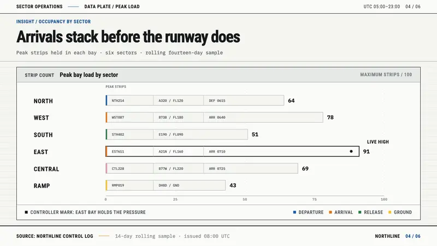This screenshot has height=246, width=437.
Task: Click the East value 91
Action: pyautogui.click(x=366, y=151)
